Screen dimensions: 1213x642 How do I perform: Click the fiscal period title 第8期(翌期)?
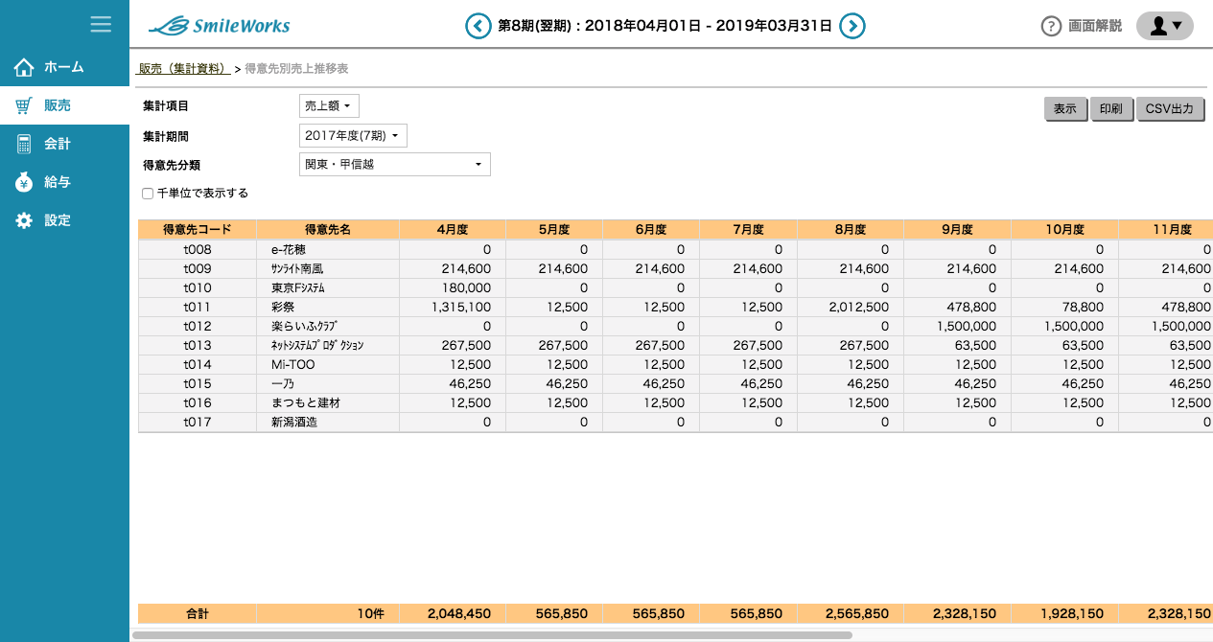[536, 26]
